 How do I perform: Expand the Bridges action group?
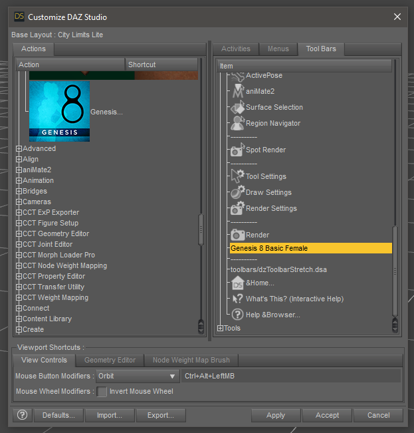click(19, 191)
